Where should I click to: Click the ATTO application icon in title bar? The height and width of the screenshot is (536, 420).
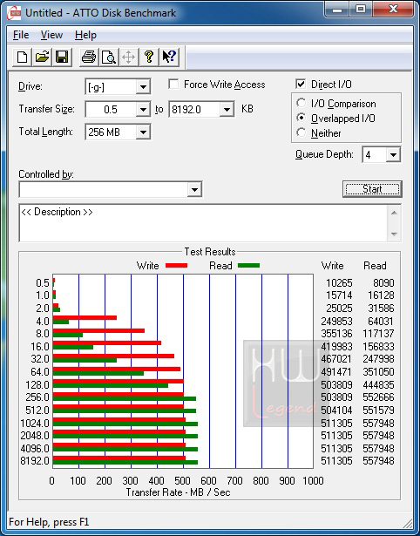(14, 13)
